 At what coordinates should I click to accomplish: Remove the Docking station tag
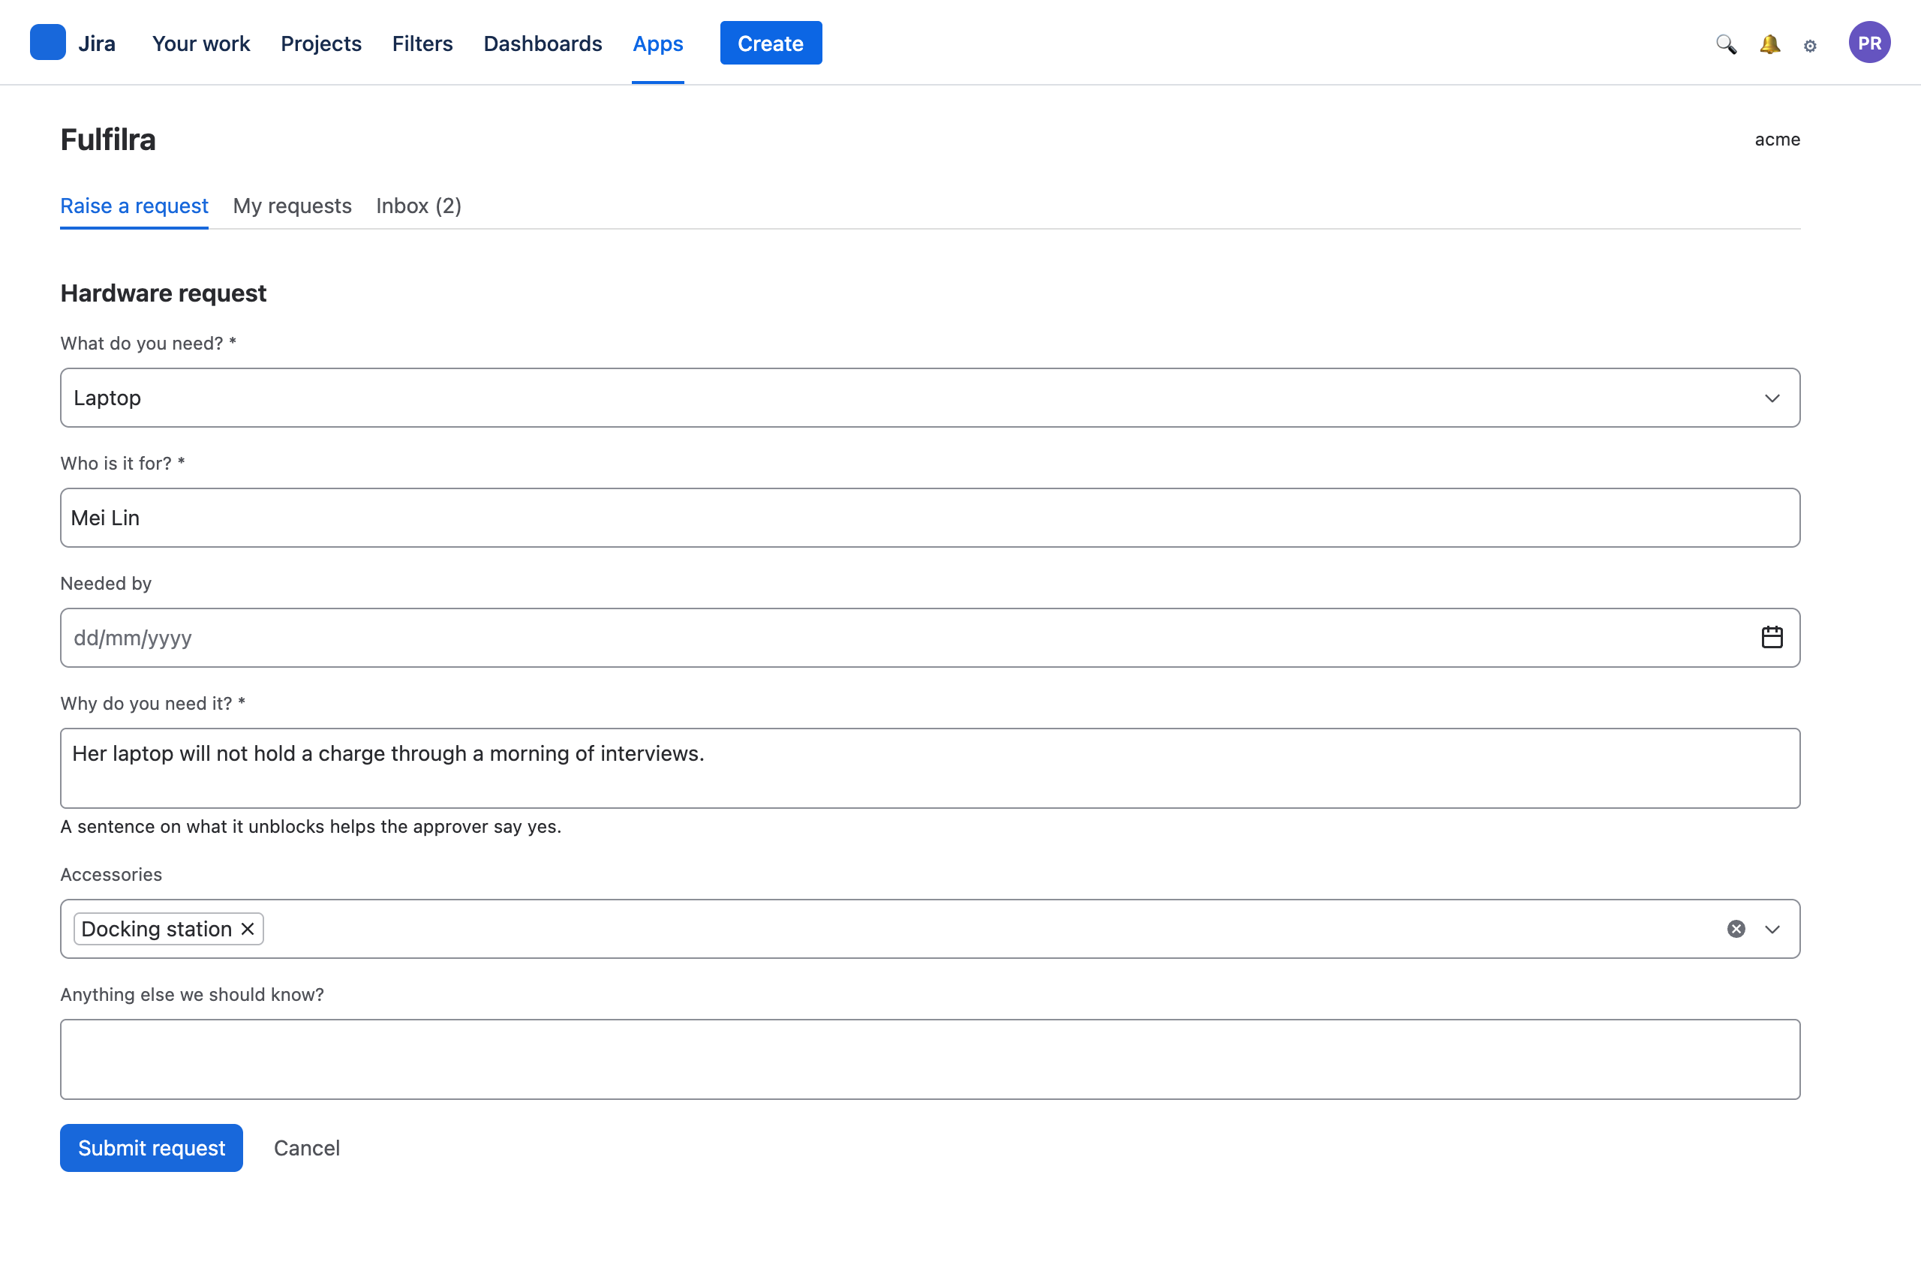click(x=248, y=929)
